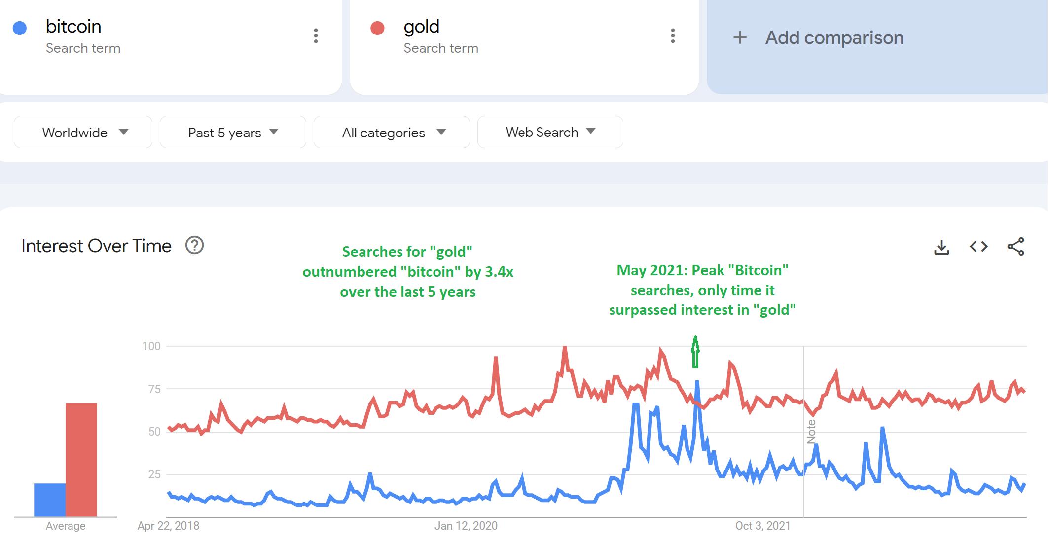Open help for Interest Over Time
Screen dimensions: 1048x537
coord(194,245)
